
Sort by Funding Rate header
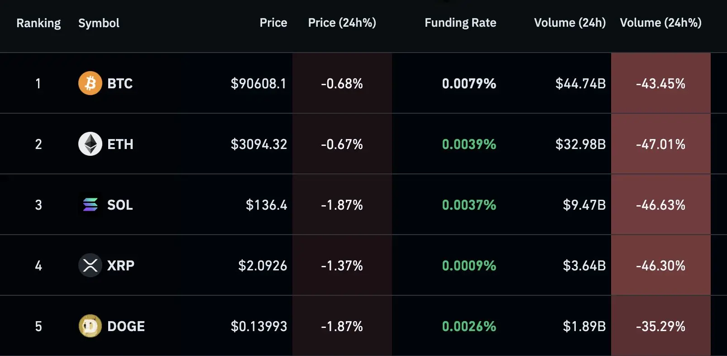pyautogui.click(x=460, y=23)
